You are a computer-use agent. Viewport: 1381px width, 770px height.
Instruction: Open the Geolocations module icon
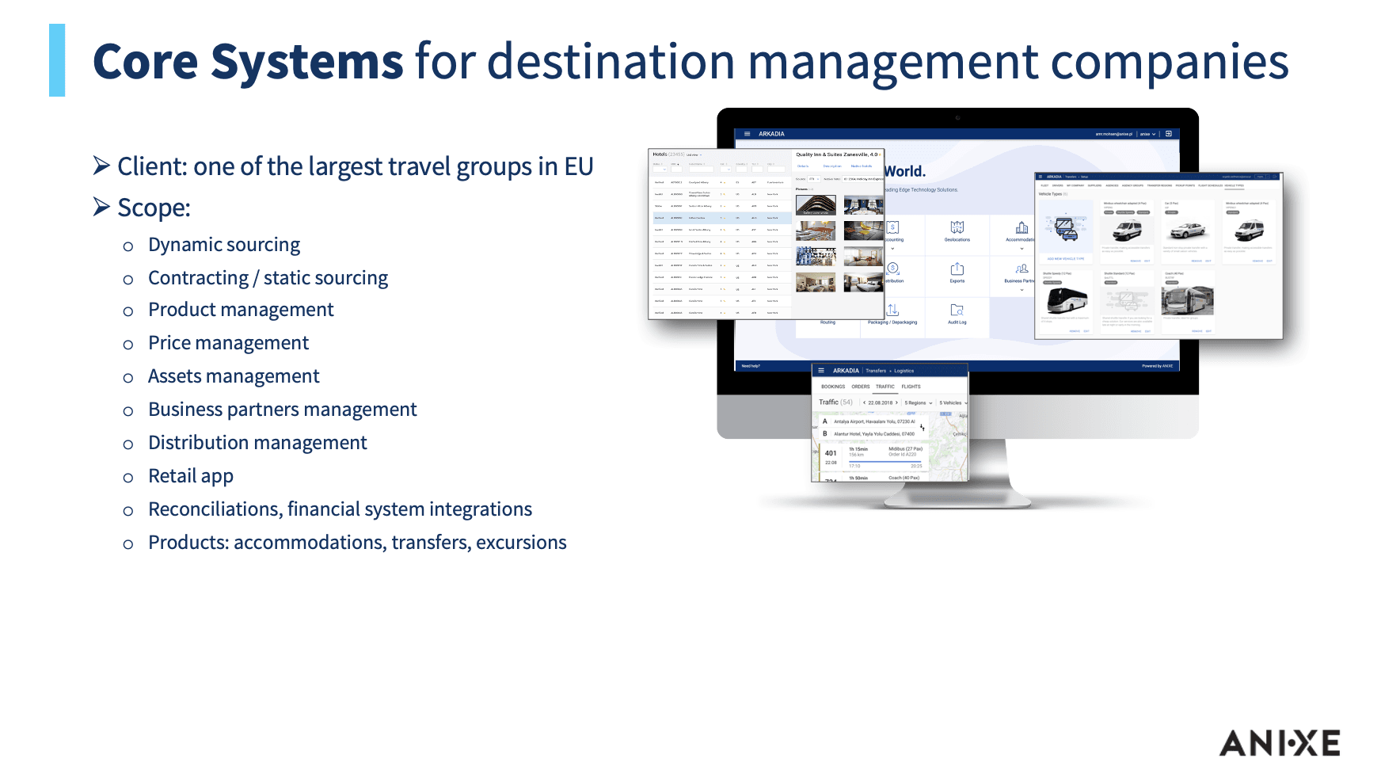(957, 227)
